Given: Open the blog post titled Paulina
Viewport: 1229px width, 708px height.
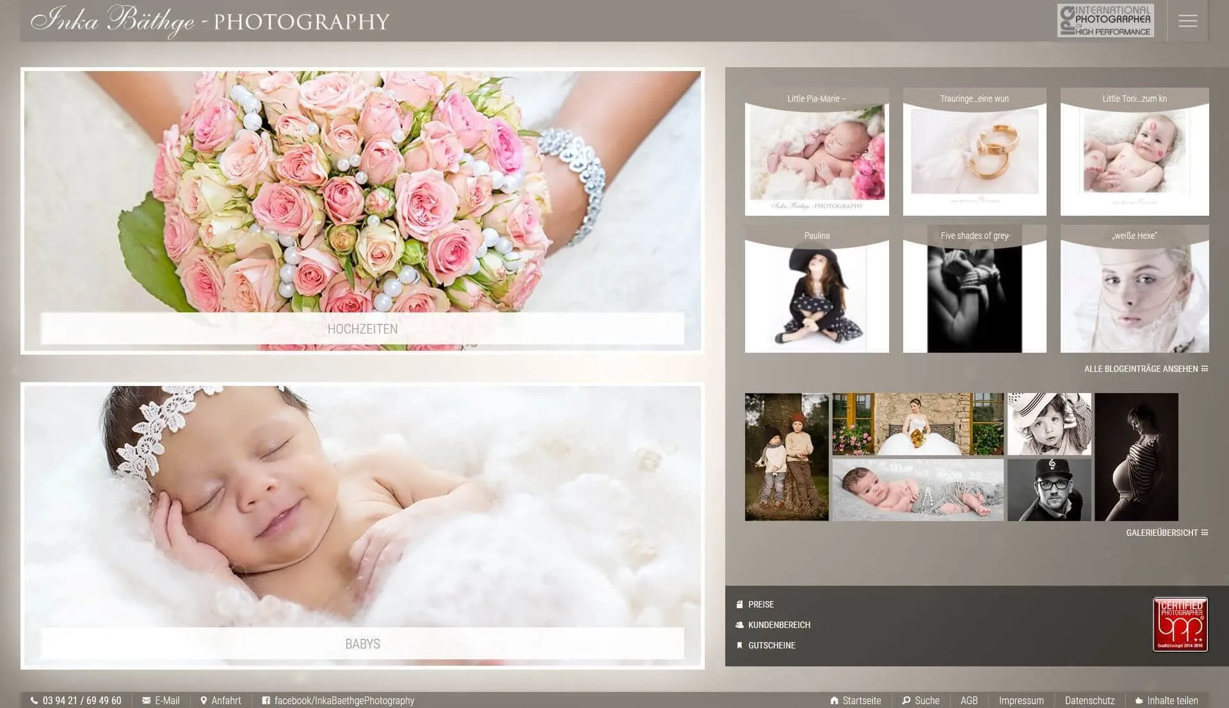Looking at the screenshot, I should tap(817, 294).
